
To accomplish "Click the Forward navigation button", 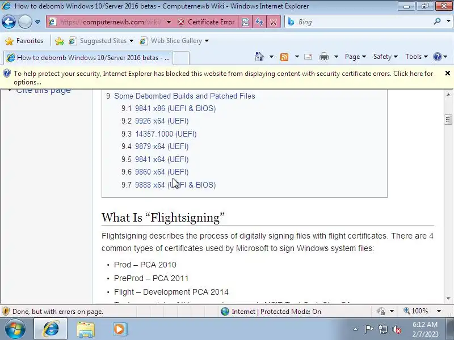I will 25,22.
